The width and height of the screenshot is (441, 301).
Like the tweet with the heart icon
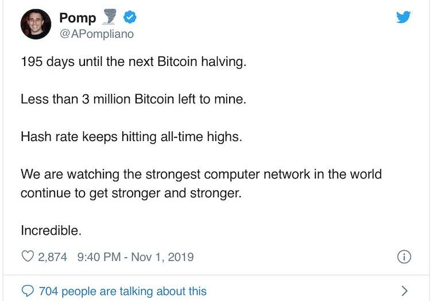pyautogui.click(x=27, y=257)
